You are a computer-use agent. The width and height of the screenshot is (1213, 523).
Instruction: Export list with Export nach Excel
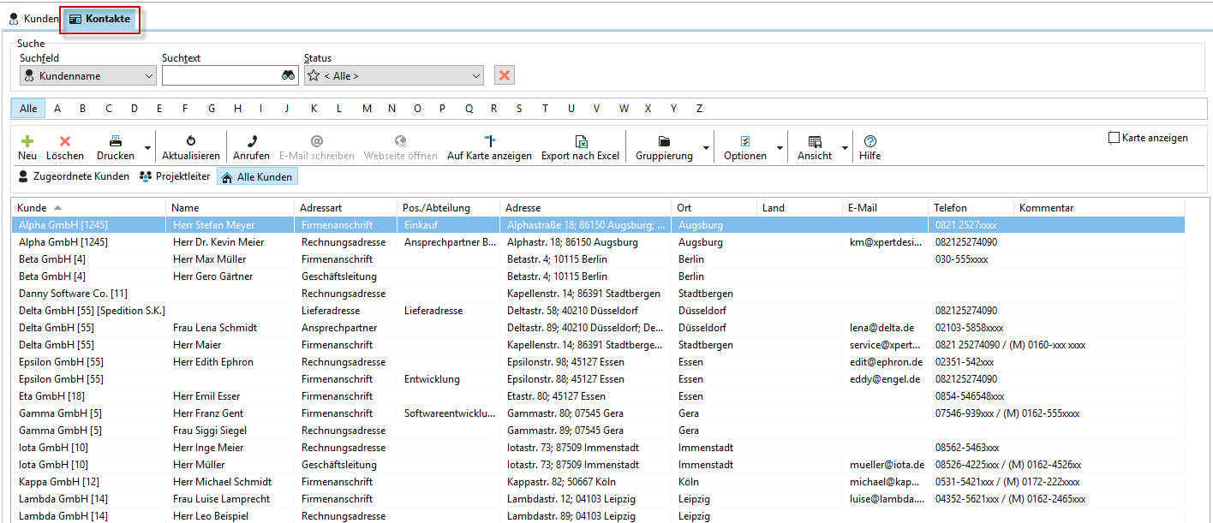click(x=580, y=141)
